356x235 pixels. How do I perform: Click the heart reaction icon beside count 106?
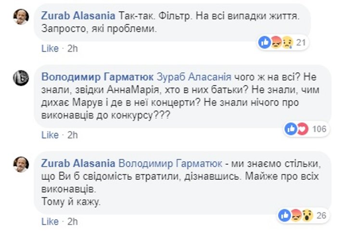click(x=303, y=129)
